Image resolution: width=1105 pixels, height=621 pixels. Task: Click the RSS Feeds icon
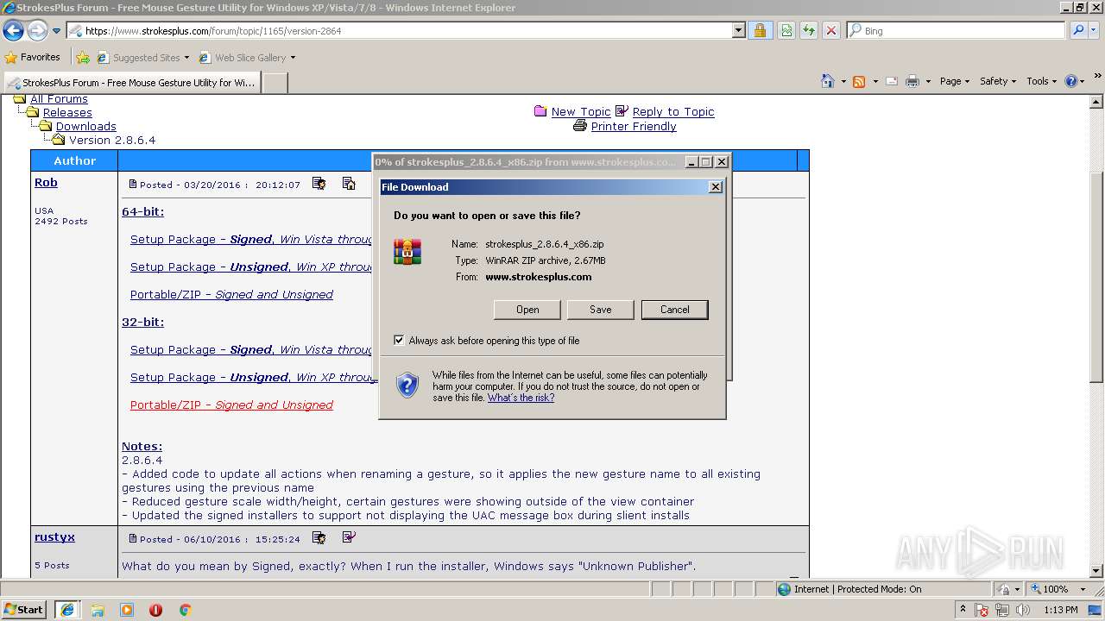(859, 81)
